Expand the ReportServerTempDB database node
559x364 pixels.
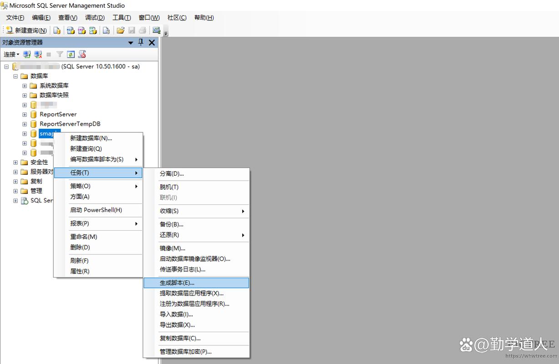tap(25, 124)
